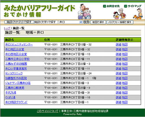Click このサイトについて footer link
This screenshot has width=145, height=117.
tap(48, 111)
